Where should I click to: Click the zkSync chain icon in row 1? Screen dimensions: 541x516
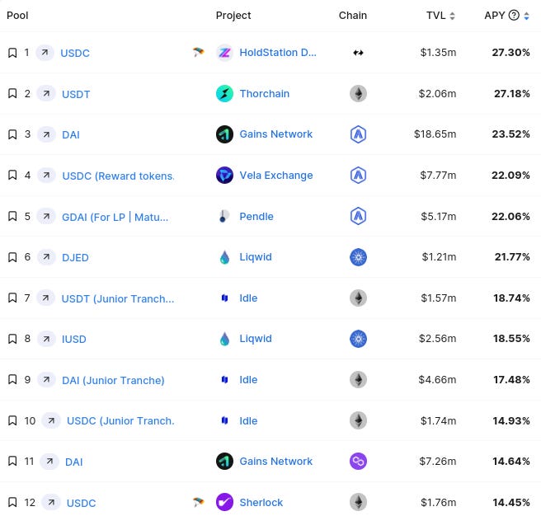(358, 53)
